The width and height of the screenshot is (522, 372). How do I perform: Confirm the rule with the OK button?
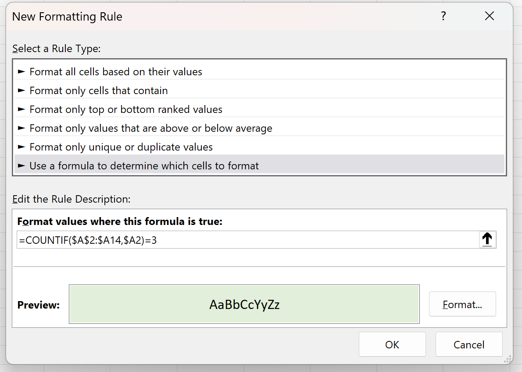392,344
